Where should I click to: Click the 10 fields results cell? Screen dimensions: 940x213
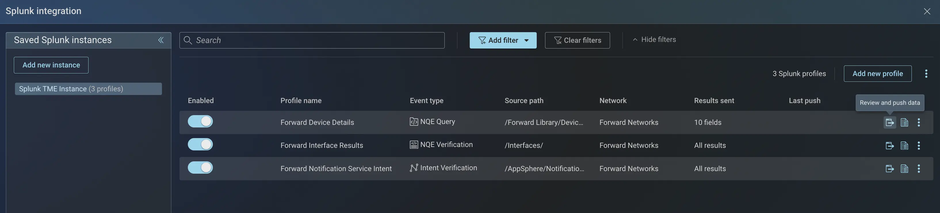tap(708, 122)
